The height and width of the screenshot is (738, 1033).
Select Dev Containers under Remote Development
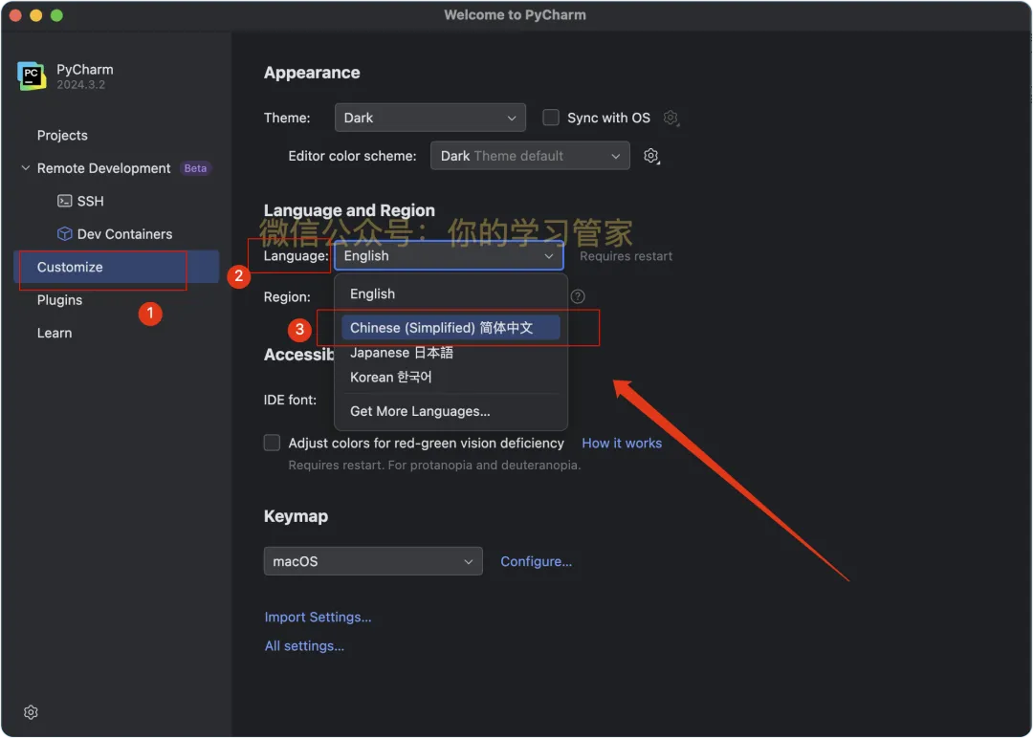pos(124,233)
